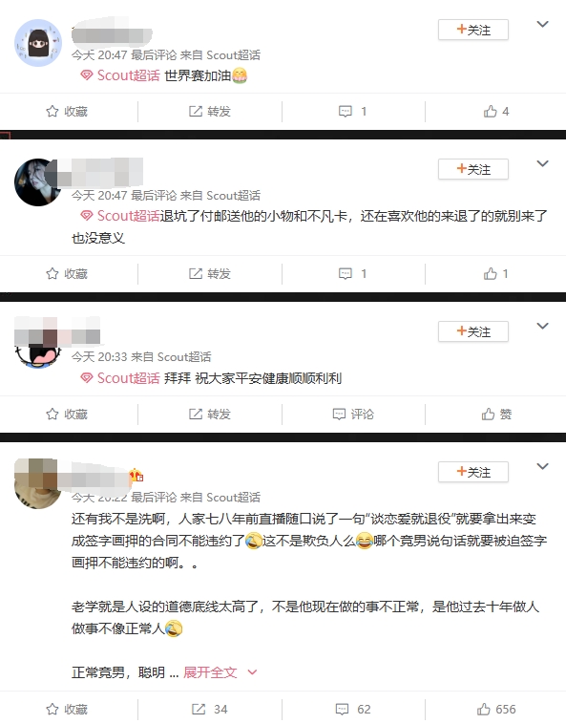Favorite the 退坑了付邮送 post
Screen dimensions: 566x724
67,274
